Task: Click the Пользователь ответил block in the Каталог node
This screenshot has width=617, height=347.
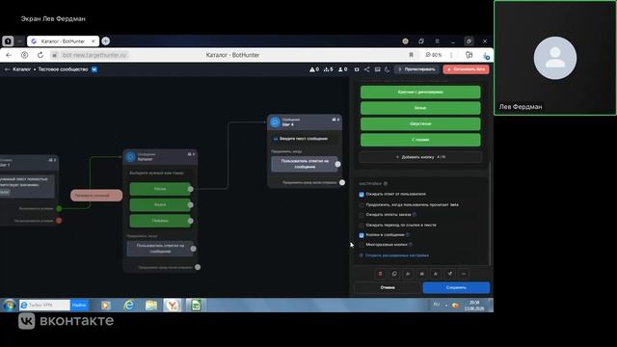Action: [160, 249]
